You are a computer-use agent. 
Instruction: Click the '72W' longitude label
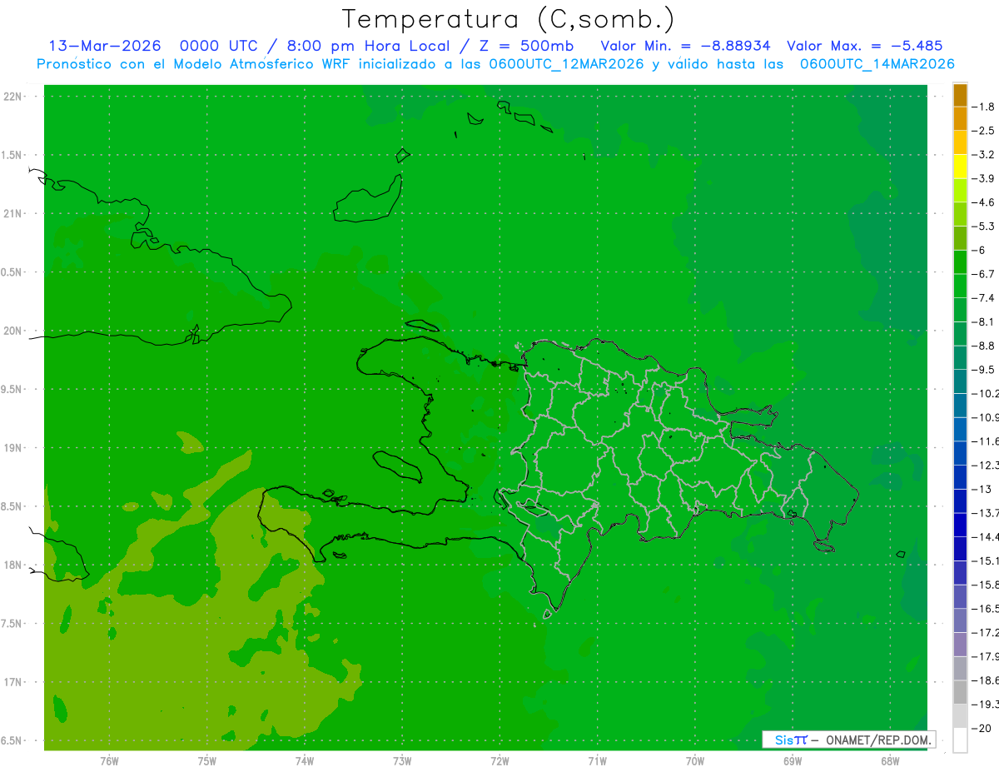(x=499, y=761)
